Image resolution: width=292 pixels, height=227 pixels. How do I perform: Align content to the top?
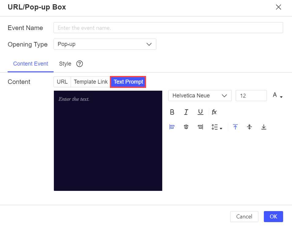[235, 127]
